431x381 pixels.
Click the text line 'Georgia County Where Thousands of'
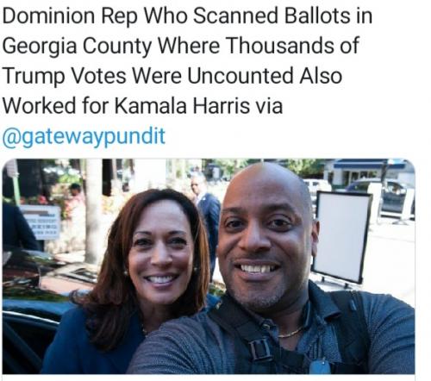pos(181,46)
